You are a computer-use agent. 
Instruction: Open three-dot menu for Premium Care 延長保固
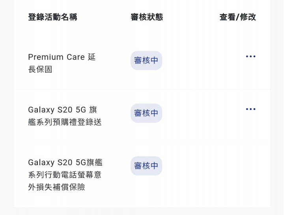click(x=251, y=57)
